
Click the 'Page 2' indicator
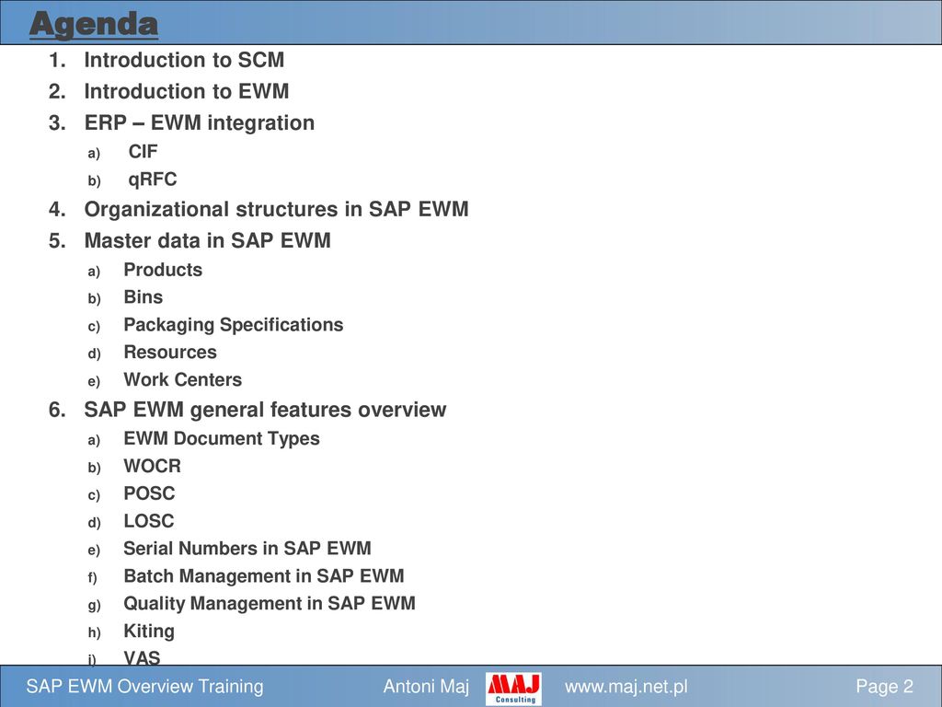[884, 687]
